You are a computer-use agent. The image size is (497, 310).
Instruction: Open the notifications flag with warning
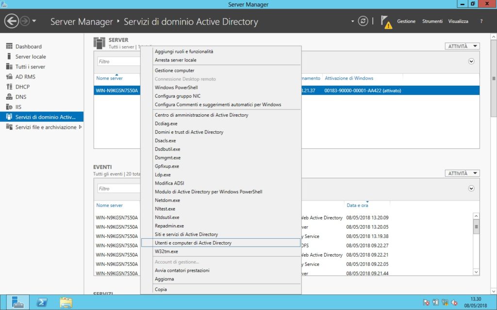pyautogui.click(x=386, y=22)
